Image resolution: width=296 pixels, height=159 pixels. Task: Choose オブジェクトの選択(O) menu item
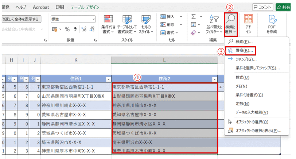(x=256, y=122)
